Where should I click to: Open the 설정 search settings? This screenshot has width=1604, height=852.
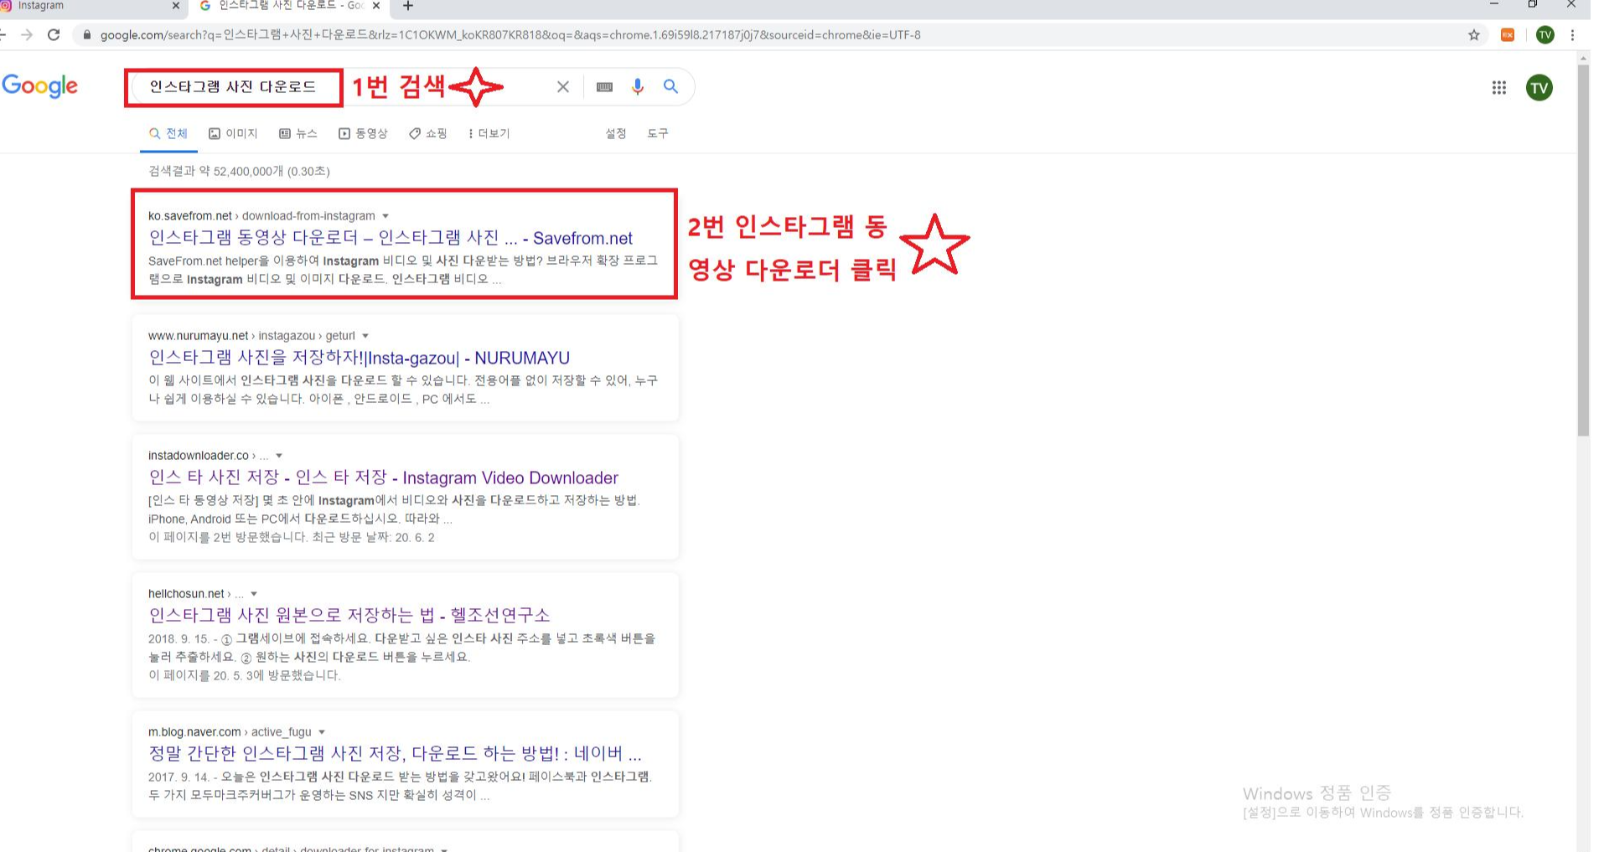click(616, 134)
